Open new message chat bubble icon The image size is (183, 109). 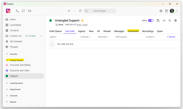click(23, 11)
